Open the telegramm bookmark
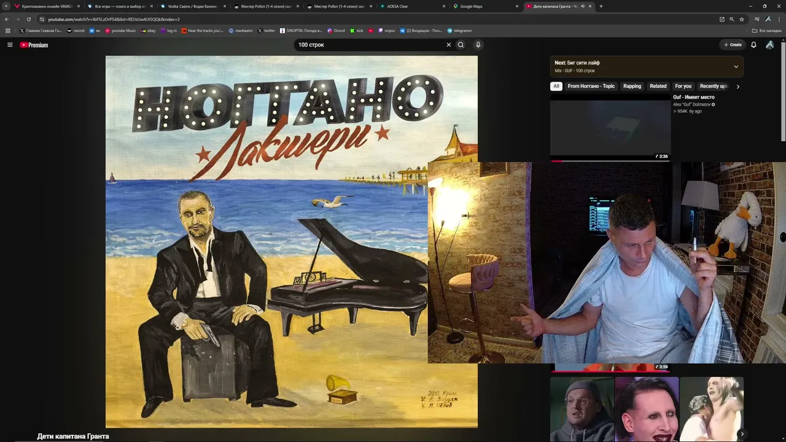This screenshot has width=786, height=442. point(459,31)
